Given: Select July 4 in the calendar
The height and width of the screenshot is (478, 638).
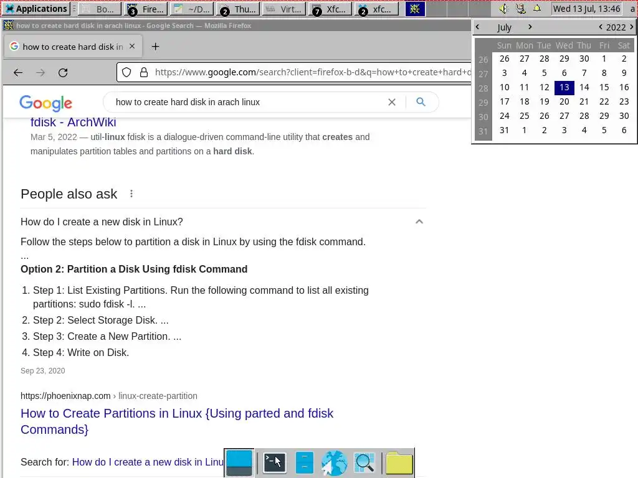Looking at the screenshot, I should tap(524, 73).
